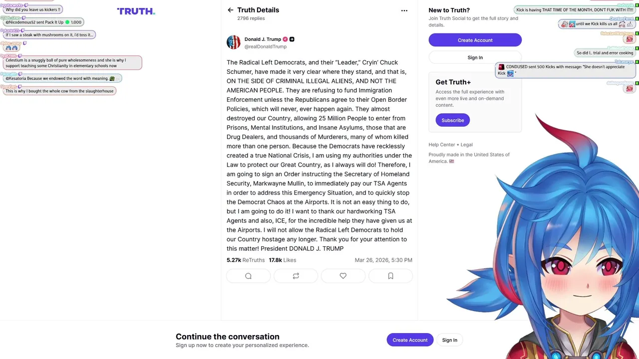The height and width of the screenshot is (359, 639).
Task: Click the TRUTH logo
Action: (136, 11)
